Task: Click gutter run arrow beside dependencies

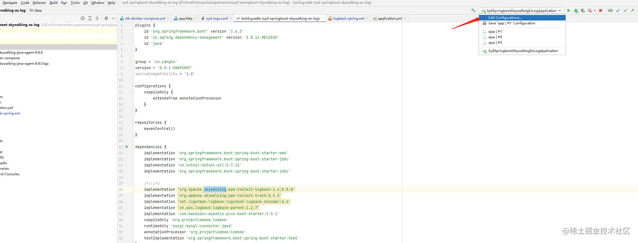Action: pos(127,147)
